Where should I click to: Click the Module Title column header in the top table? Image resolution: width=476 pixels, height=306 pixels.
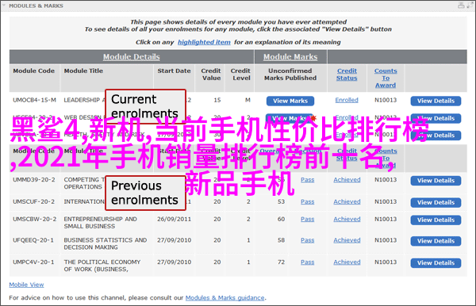[83, 71]
